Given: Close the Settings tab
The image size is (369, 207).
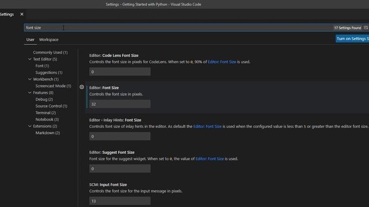Looking at the screenshot, I should point(22,14).
